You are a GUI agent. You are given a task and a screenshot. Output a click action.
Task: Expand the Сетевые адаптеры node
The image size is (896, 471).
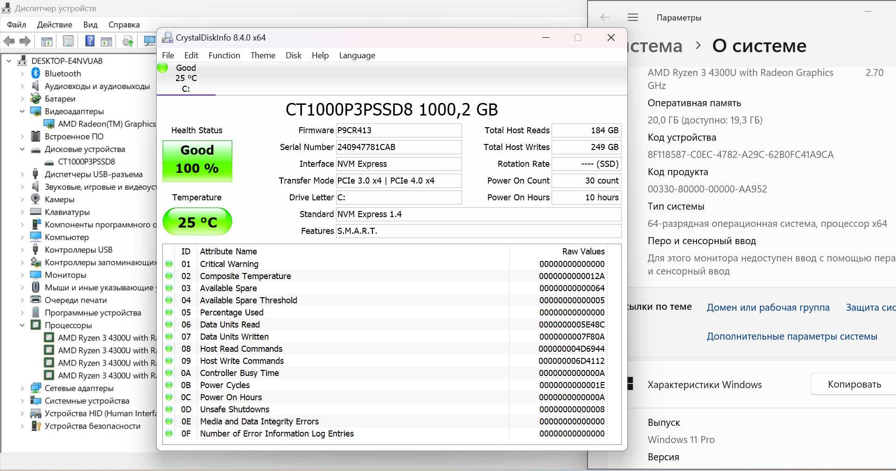coord(22,388)
